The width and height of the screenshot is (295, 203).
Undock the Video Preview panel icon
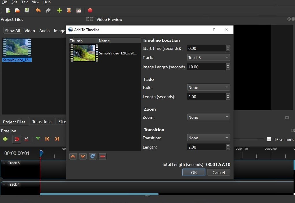tap(289, 19)
